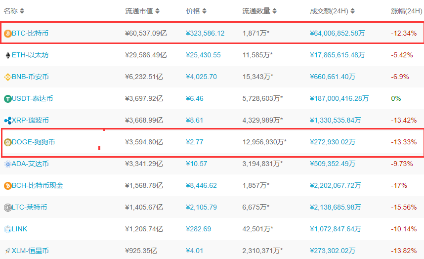424x259 pixels.
Task: Sort by 价格 using its sort arrows
Action: coord(205,11)
